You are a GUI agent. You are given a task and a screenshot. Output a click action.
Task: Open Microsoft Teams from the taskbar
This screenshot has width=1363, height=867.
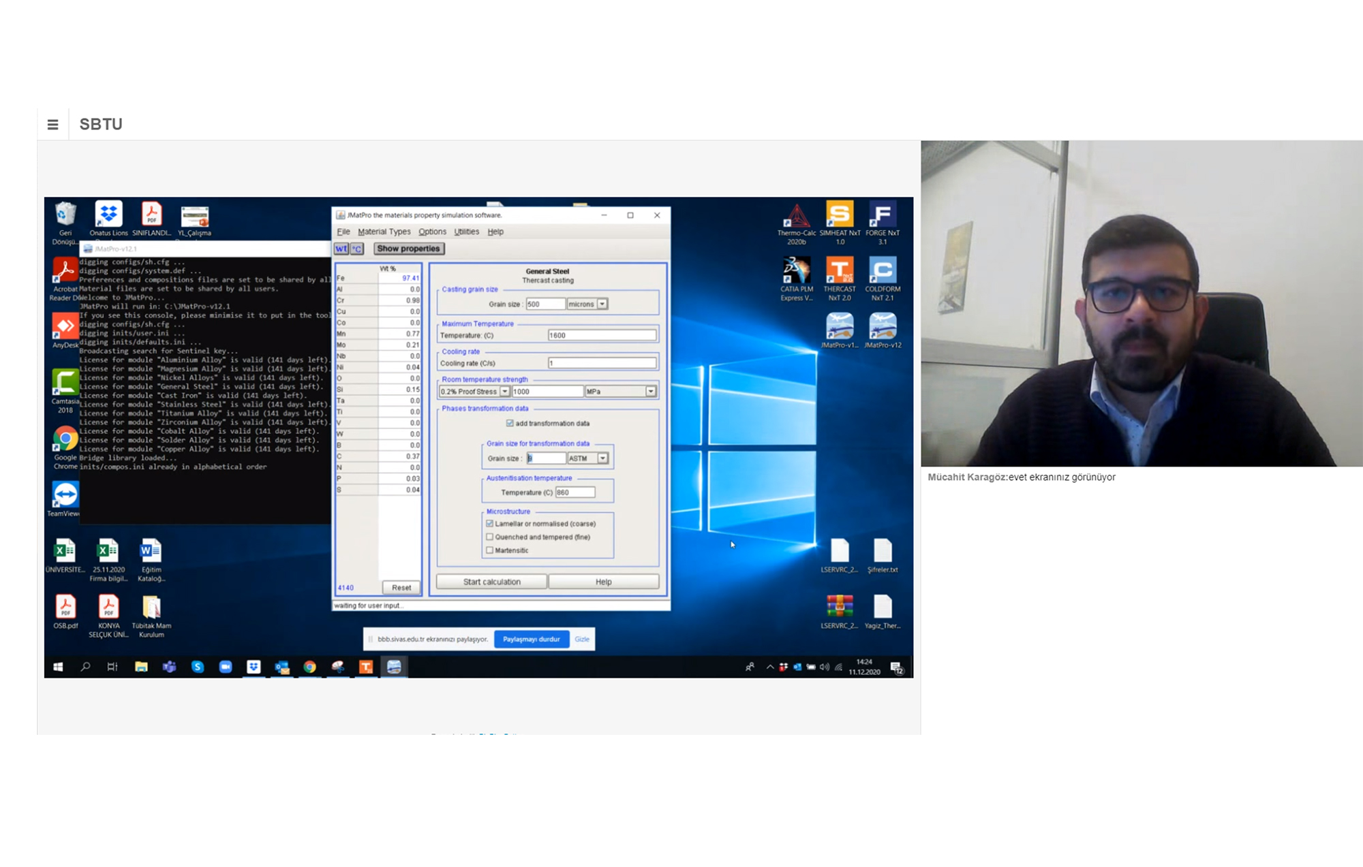[169, 667]
